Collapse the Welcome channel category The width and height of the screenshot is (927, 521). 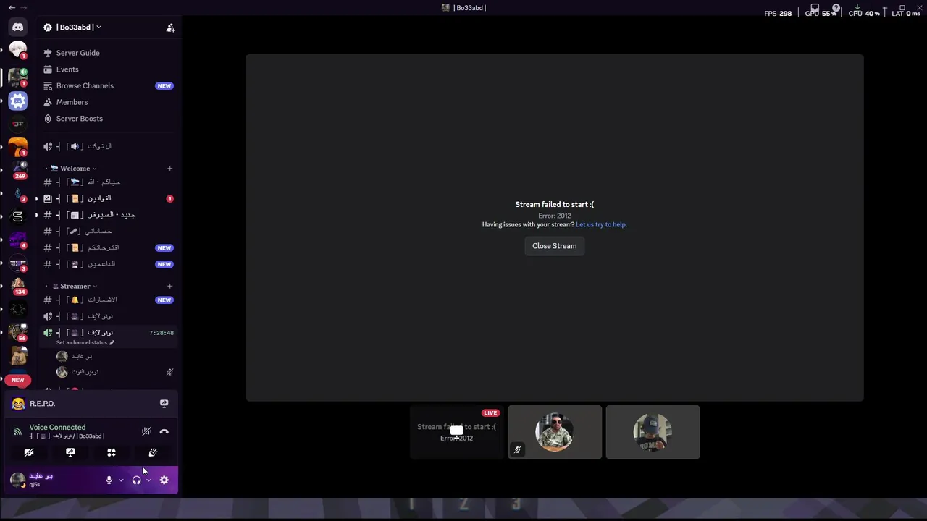pos(73,169)
